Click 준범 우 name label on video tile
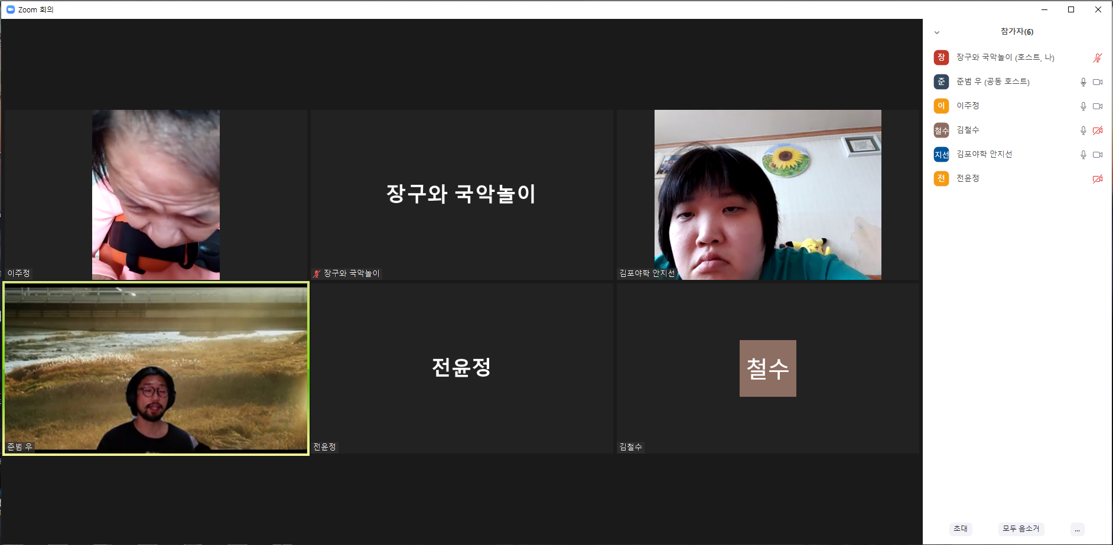Viewport: 1113px width, 545px height. pos(19,447)
